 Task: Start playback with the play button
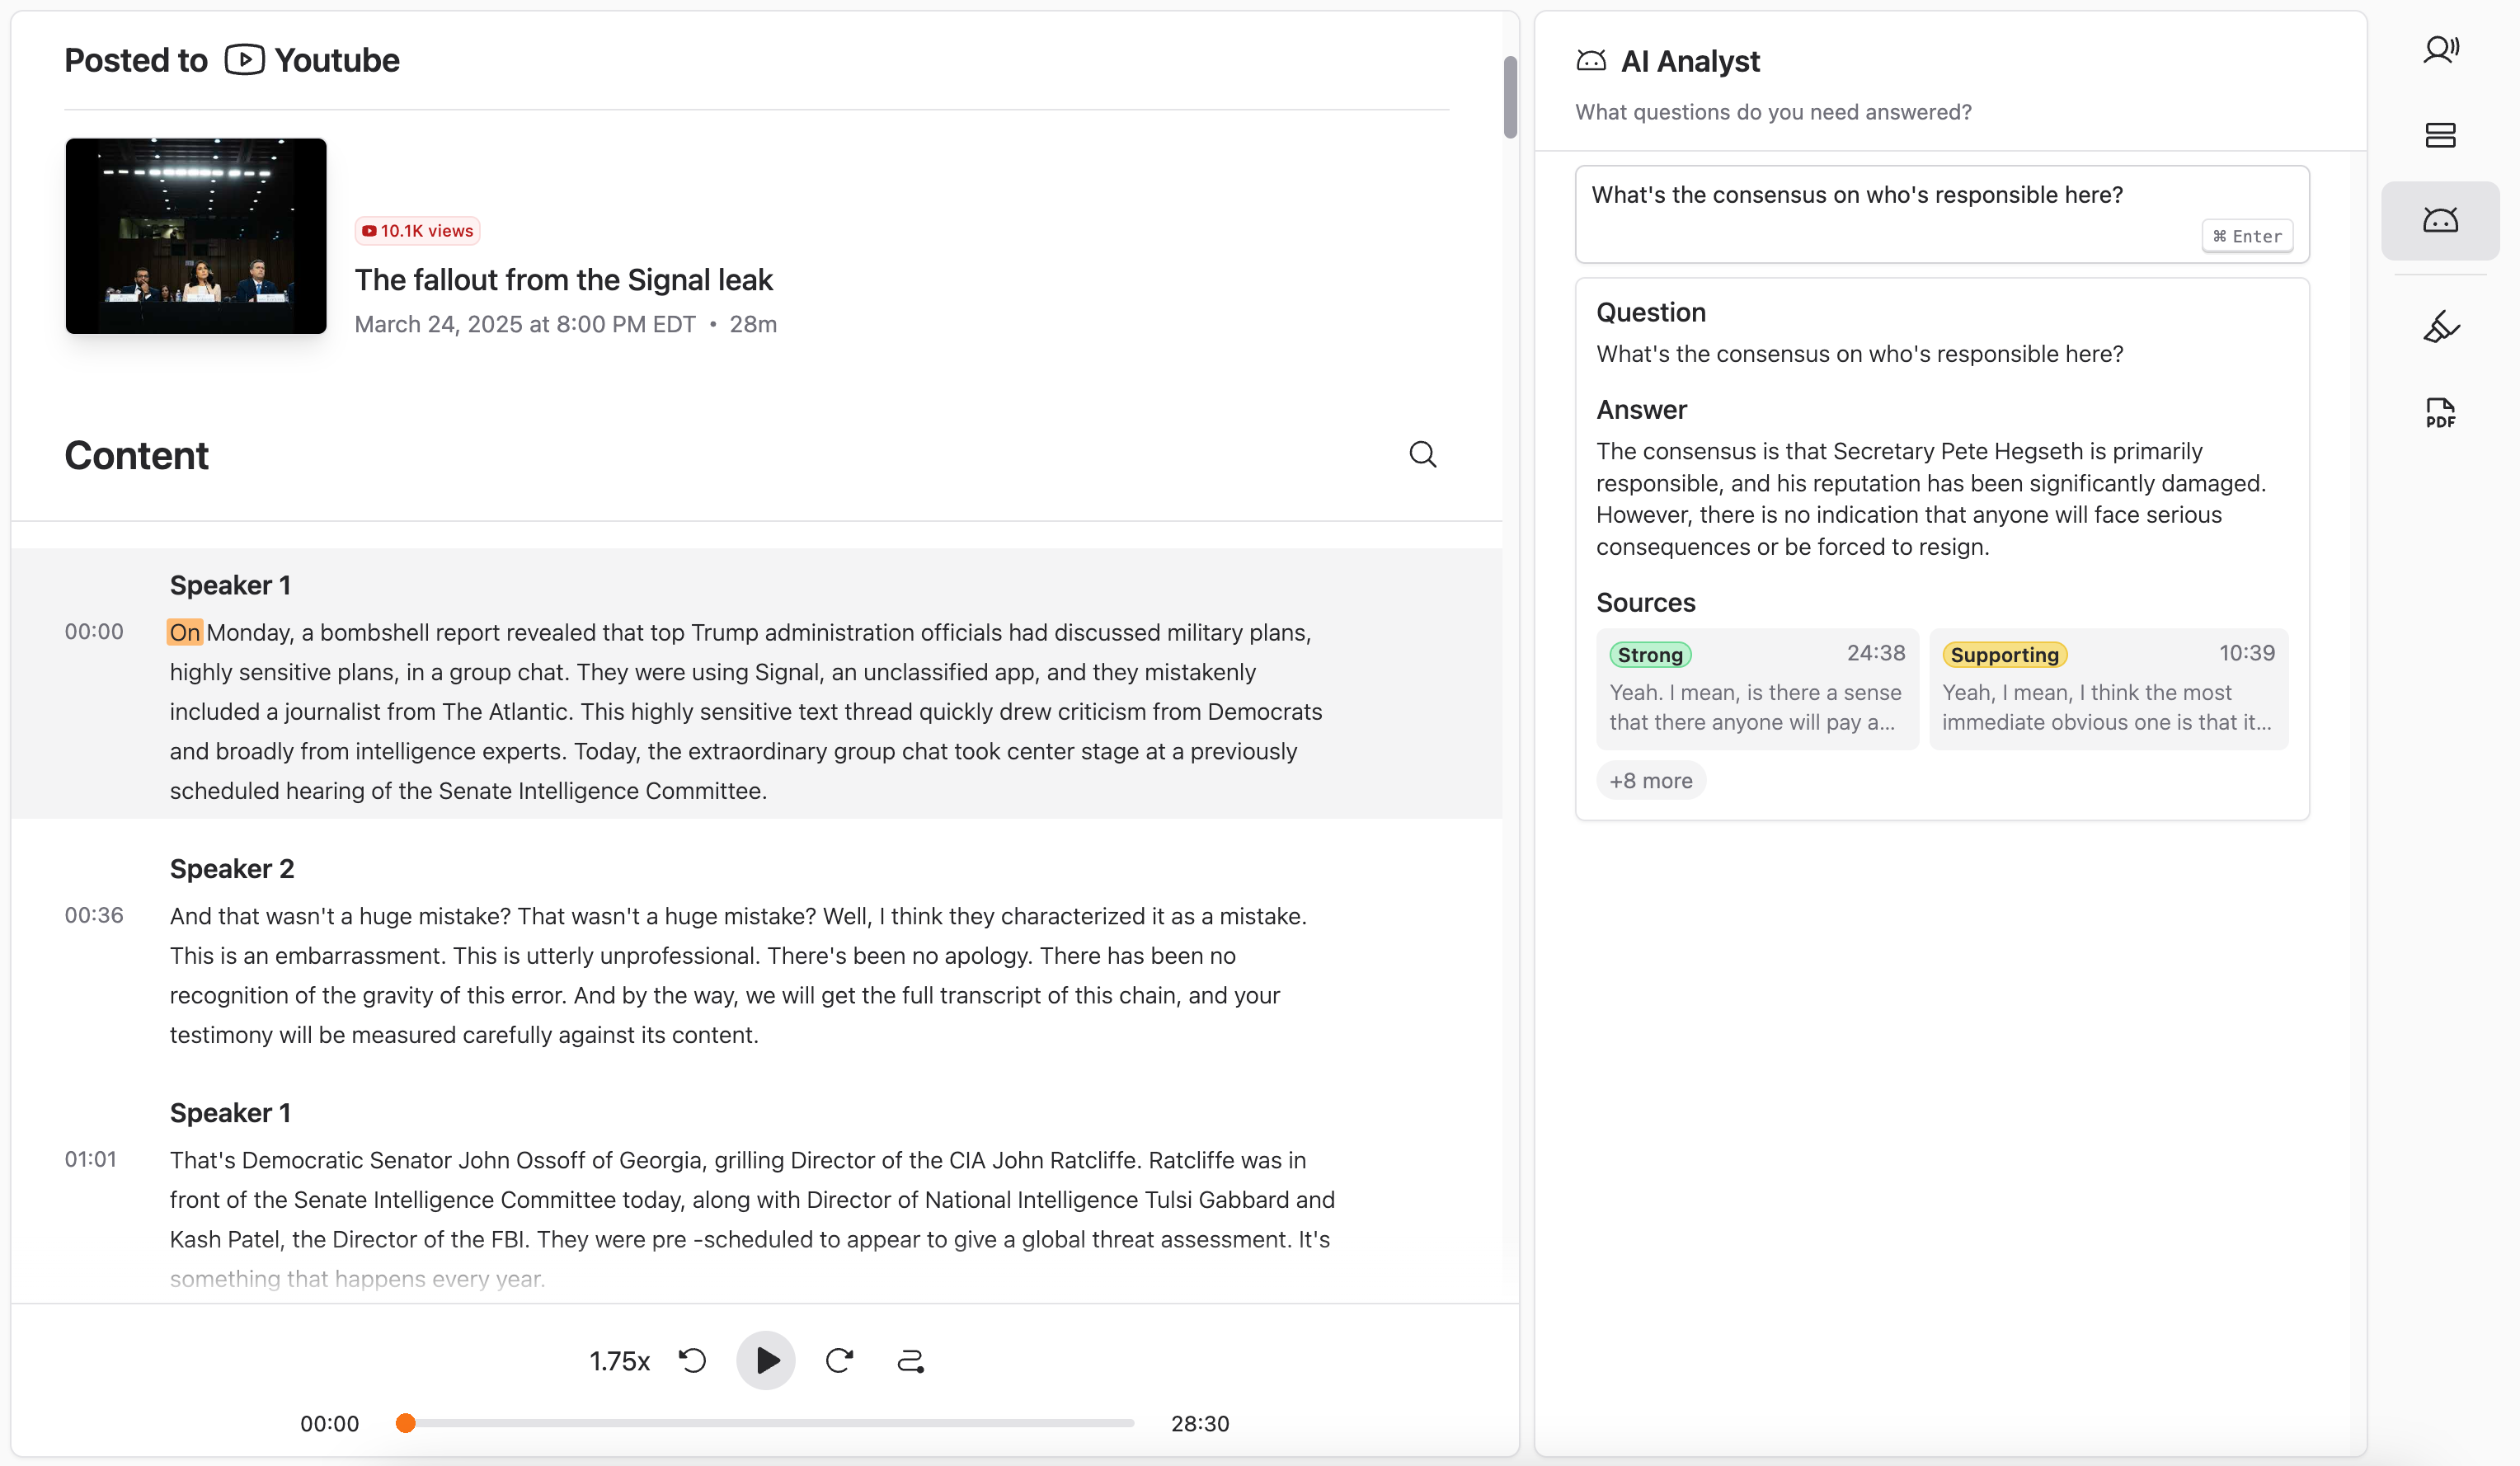[765, 1360]
